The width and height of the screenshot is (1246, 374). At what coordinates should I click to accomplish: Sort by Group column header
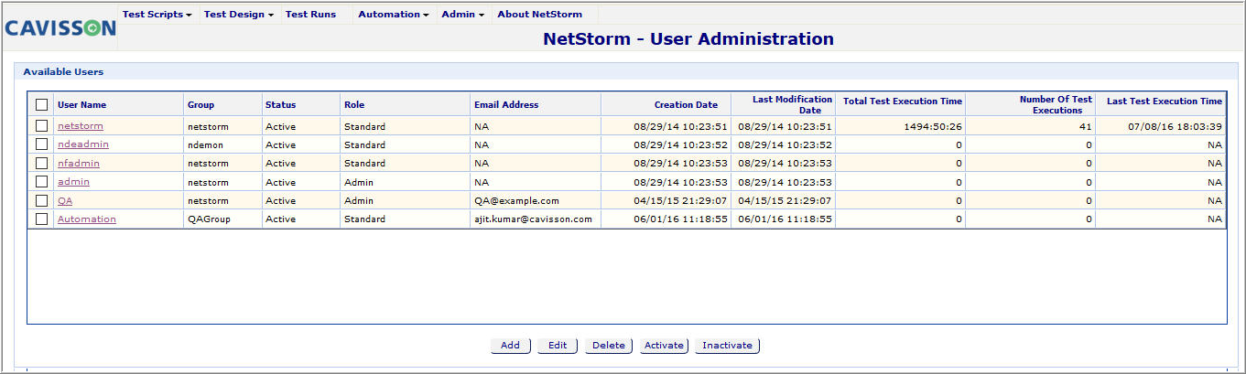point(200,105)
